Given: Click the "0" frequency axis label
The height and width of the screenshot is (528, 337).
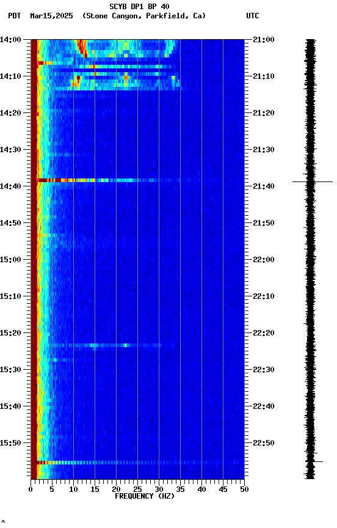Looking at the screenshot, I should [x=31, y=490].
